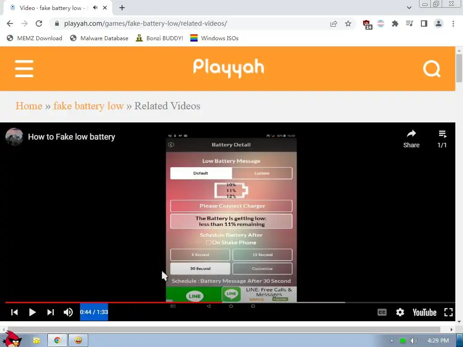Open the fake battery low breadcrumb link
The height and width of the screenshot is (347, 463).
(88, 106)
